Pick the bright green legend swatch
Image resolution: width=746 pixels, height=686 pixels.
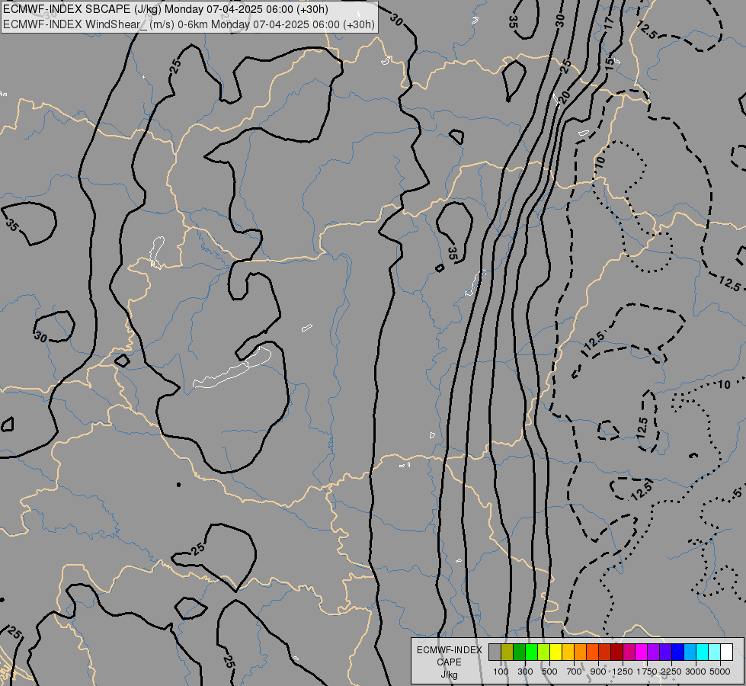[x=531, y=652]
